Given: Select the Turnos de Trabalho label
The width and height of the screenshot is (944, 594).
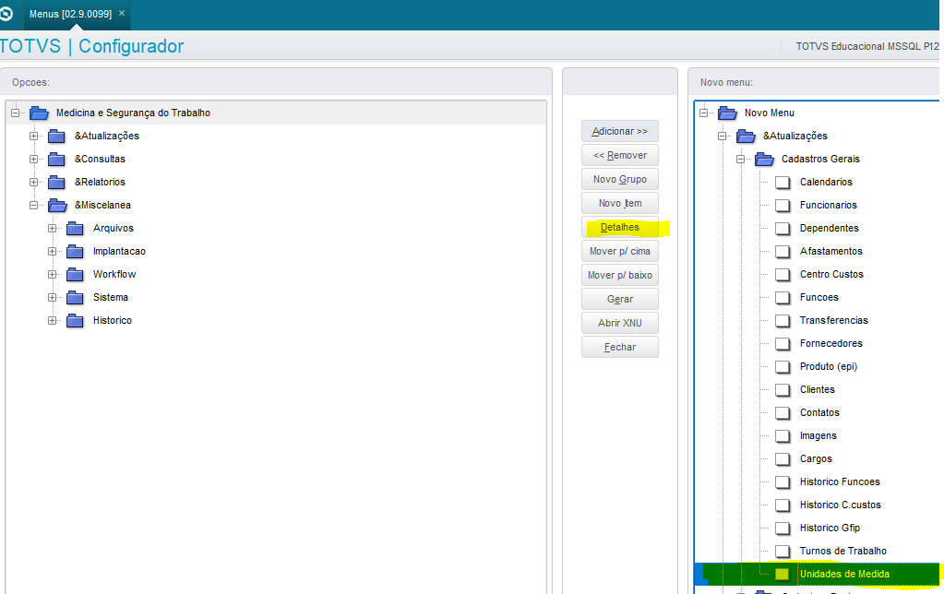Looking at the screenshot, I should pyautogui.click(x=842, y=552).
